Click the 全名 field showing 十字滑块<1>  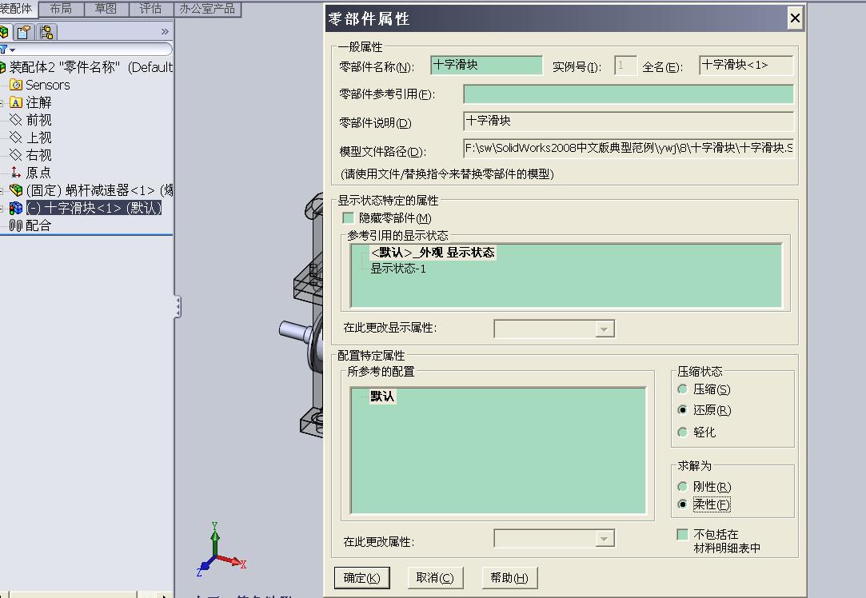[746, 65]
